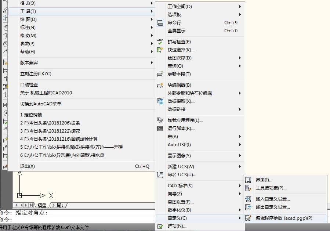Click the ABC spell check icon

tap(160, 41)
